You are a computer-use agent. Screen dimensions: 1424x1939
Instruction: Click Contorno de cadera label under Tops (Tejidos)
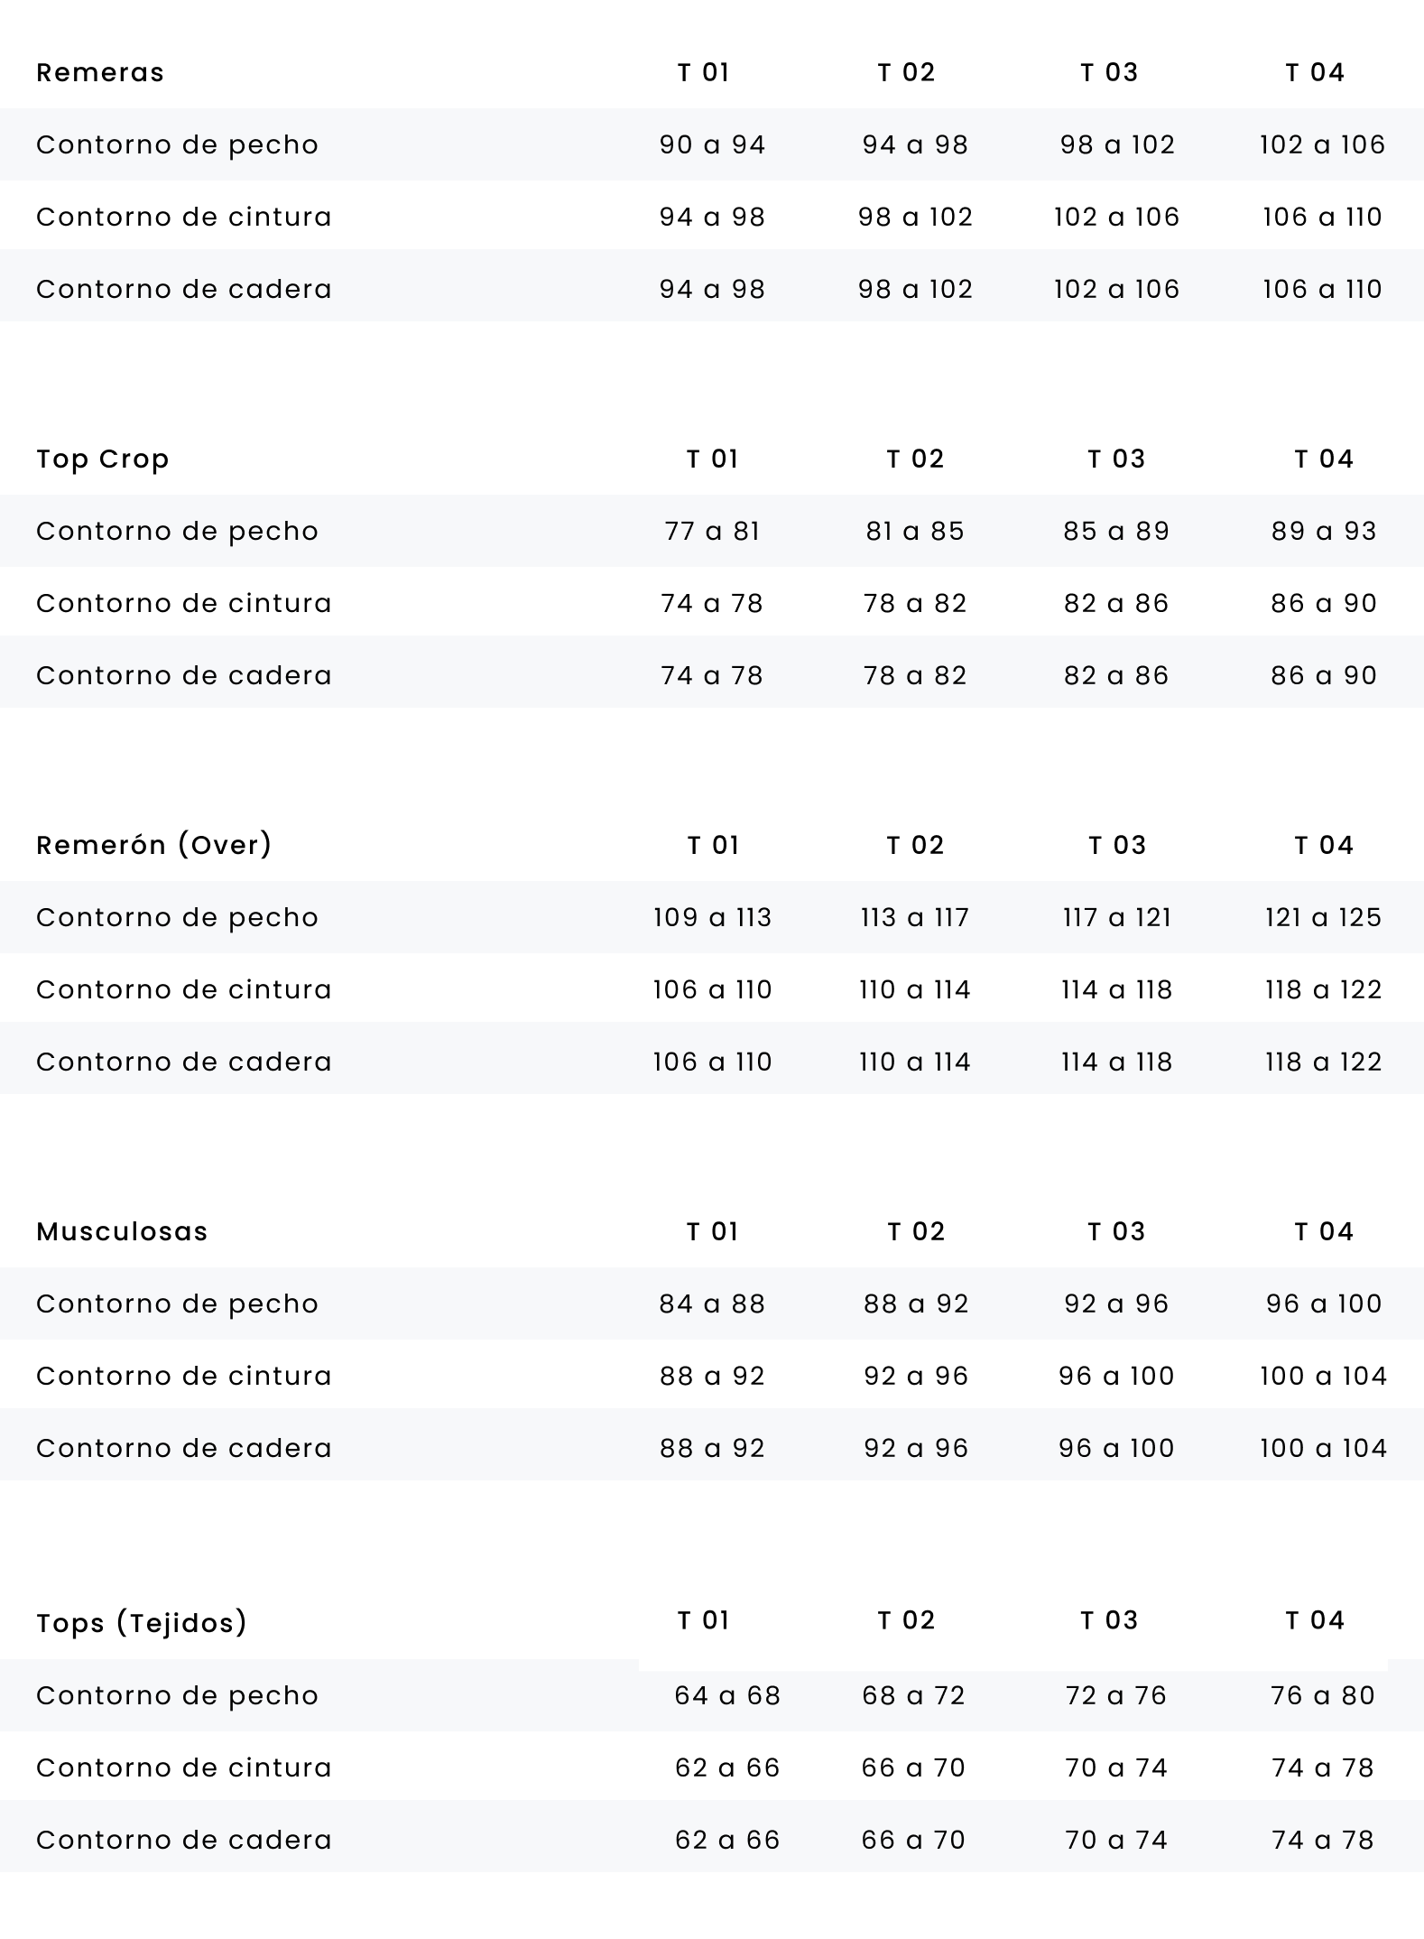coord(184,1840)
